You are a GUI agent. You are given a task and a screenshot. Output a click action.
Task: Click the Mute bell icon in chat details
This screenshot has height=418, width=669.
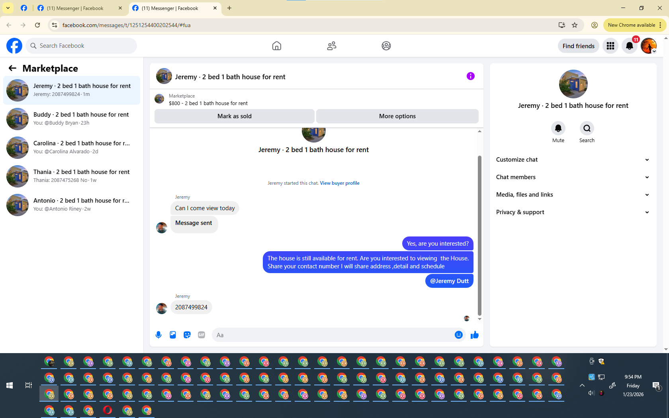558,128
